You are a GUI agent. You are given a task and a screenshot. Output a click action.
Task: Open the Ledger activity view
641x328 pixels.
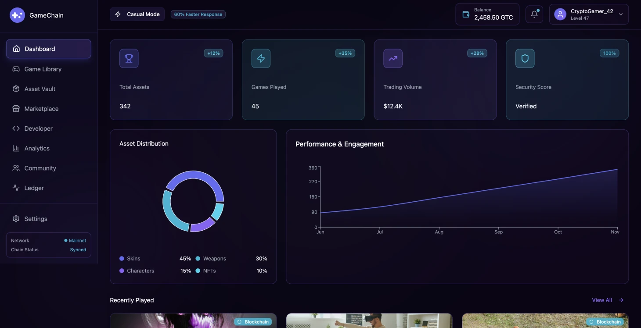pyautogui.click(x=34, y=188)
